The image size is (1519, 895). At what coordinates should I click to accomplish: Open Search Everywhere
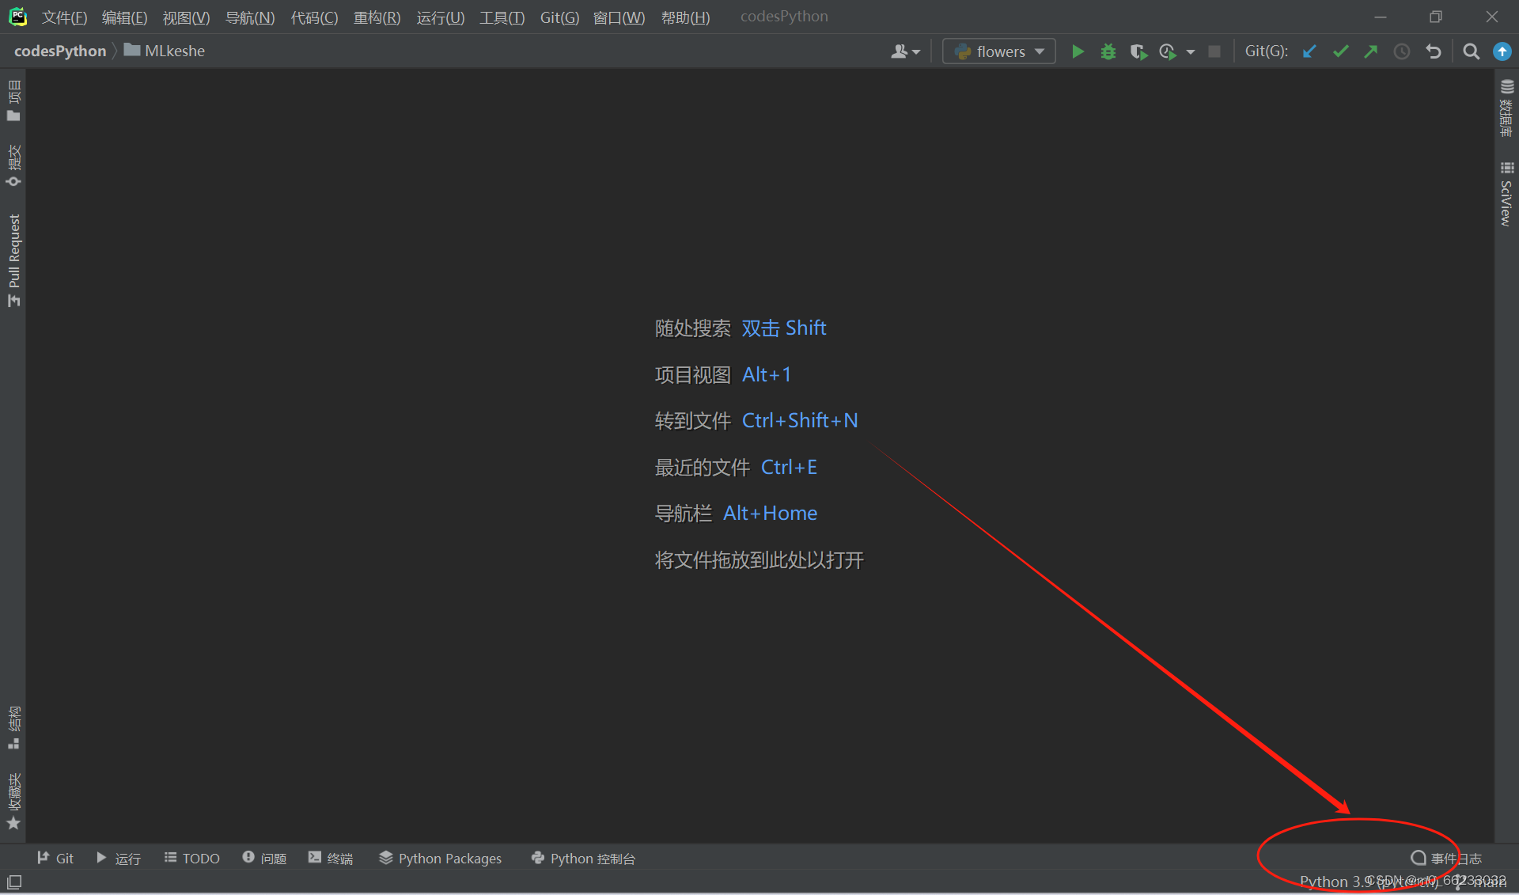(x=1472, y=51)
